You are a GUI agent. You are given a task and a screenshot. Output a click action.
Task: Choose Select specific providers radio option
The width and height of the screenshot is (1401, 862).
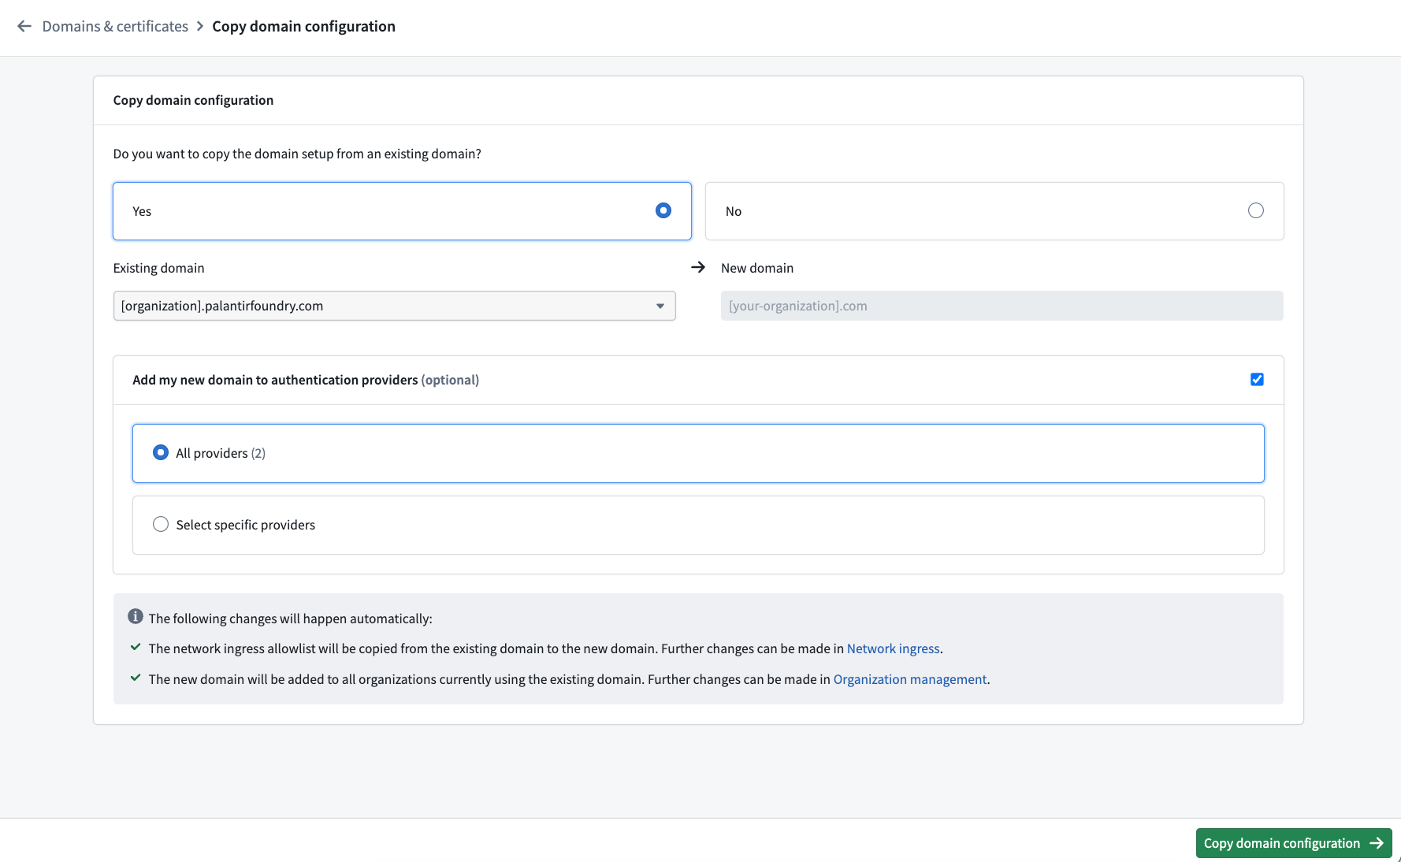click(x=161, y=524)
